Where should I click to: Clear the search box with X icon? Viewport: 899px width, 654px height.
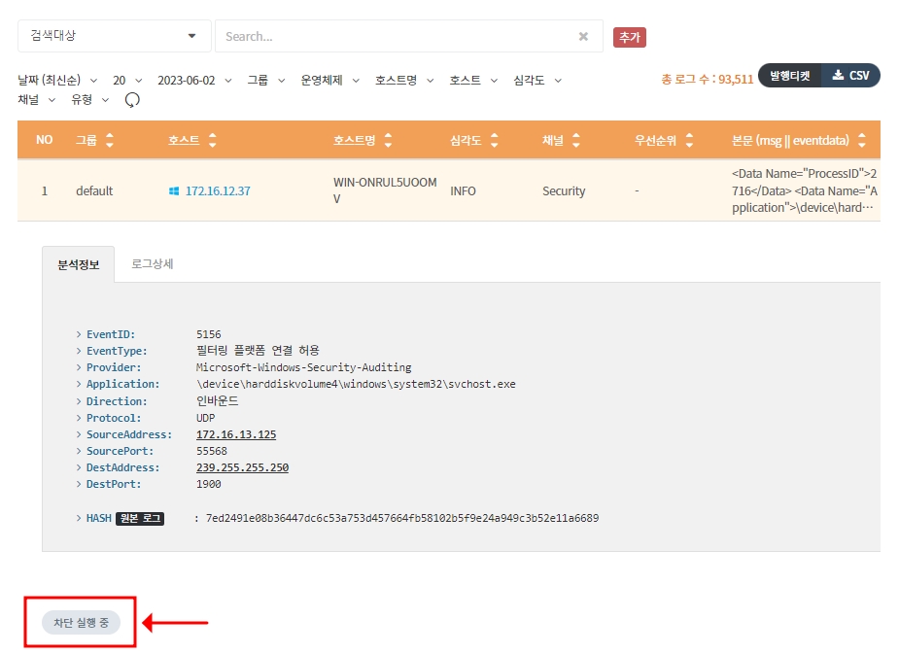tap(583, 37)
